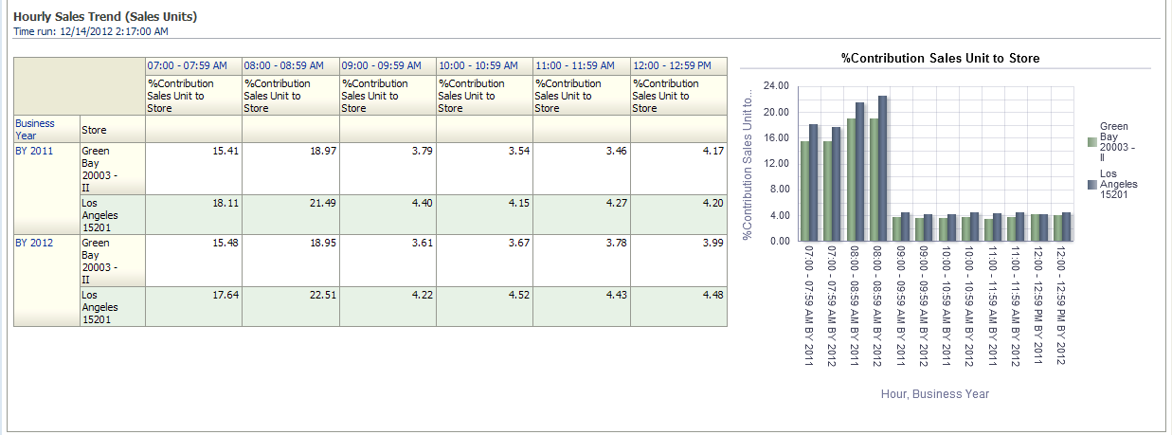Screen dimensions: 1172x435
Task: Click the Business Year row header link
Action: [x=34, y=129]
